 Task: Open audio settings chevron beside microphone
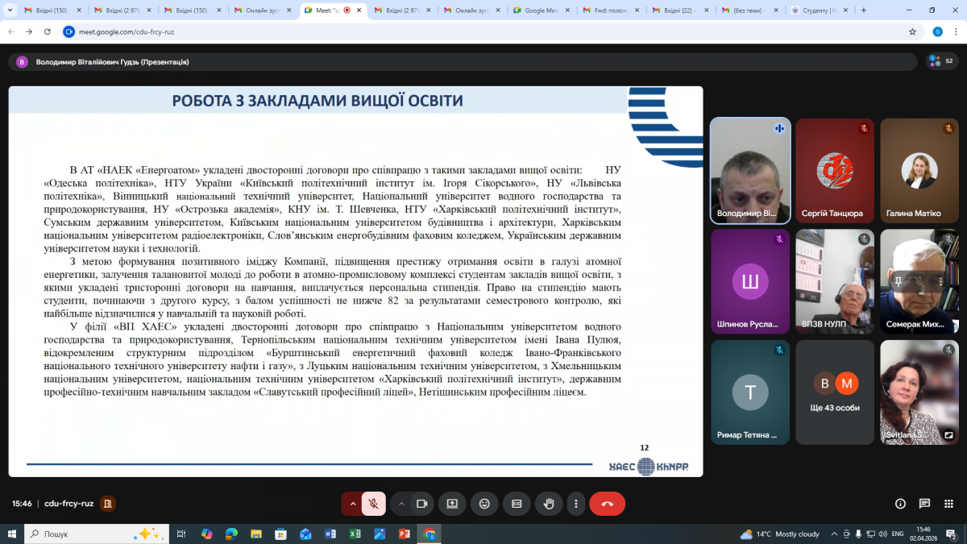tap(352, 504)
